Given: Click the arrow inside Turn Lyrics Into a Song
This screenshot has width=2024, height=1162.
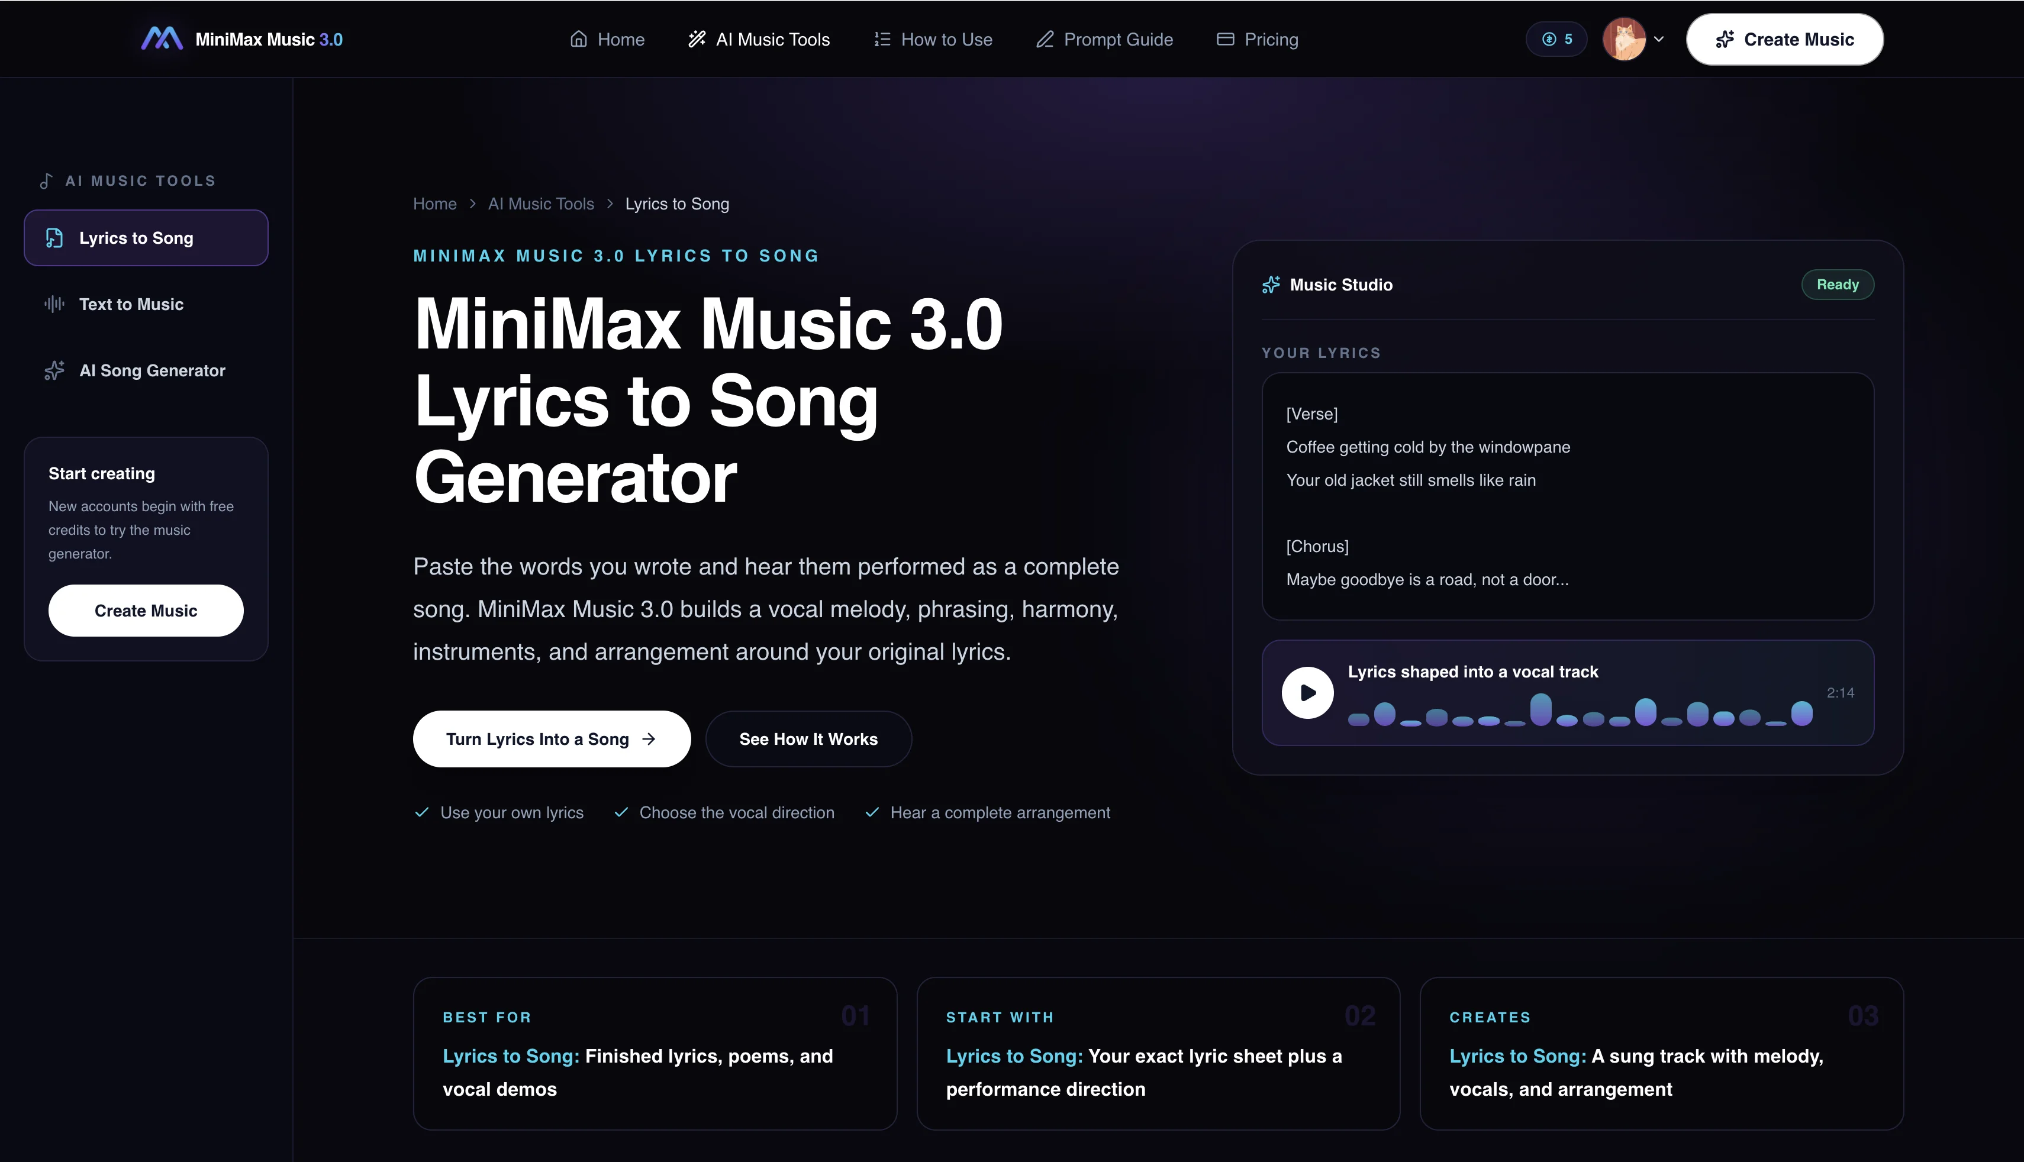Looking at the screenshot, I should [x=649, y=739].
